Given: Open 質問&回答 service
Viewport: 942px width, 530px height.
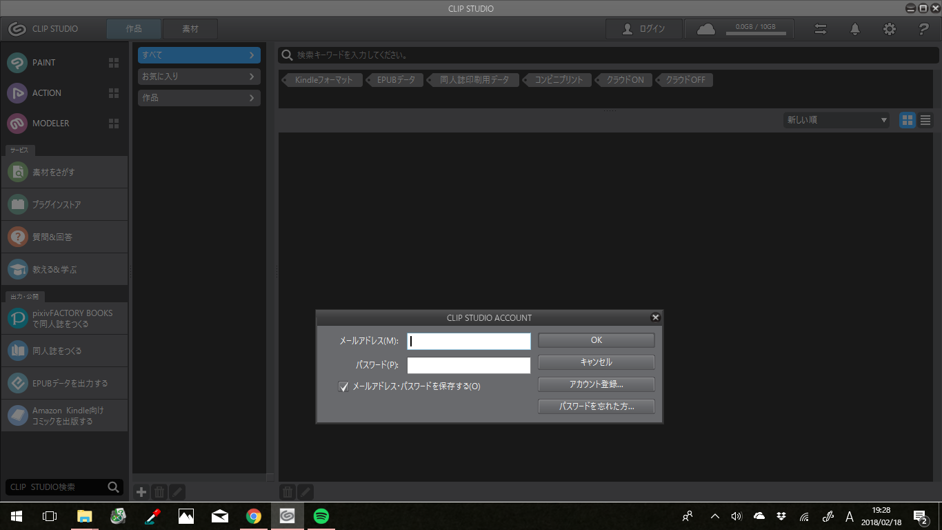Looking at the screenshot, I should coord(65,237).
